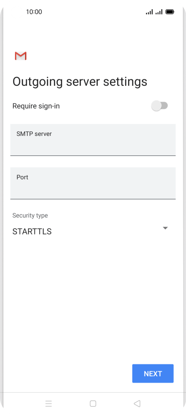This screenshot has height=415, width=186.
Task: Tap the Security type label
Action: (30, 215)
